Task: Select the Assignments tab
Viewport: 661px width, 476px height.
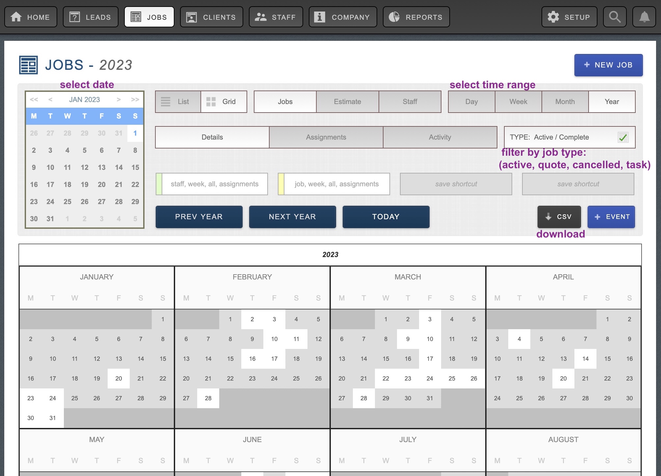Action: tap(326, 137)
